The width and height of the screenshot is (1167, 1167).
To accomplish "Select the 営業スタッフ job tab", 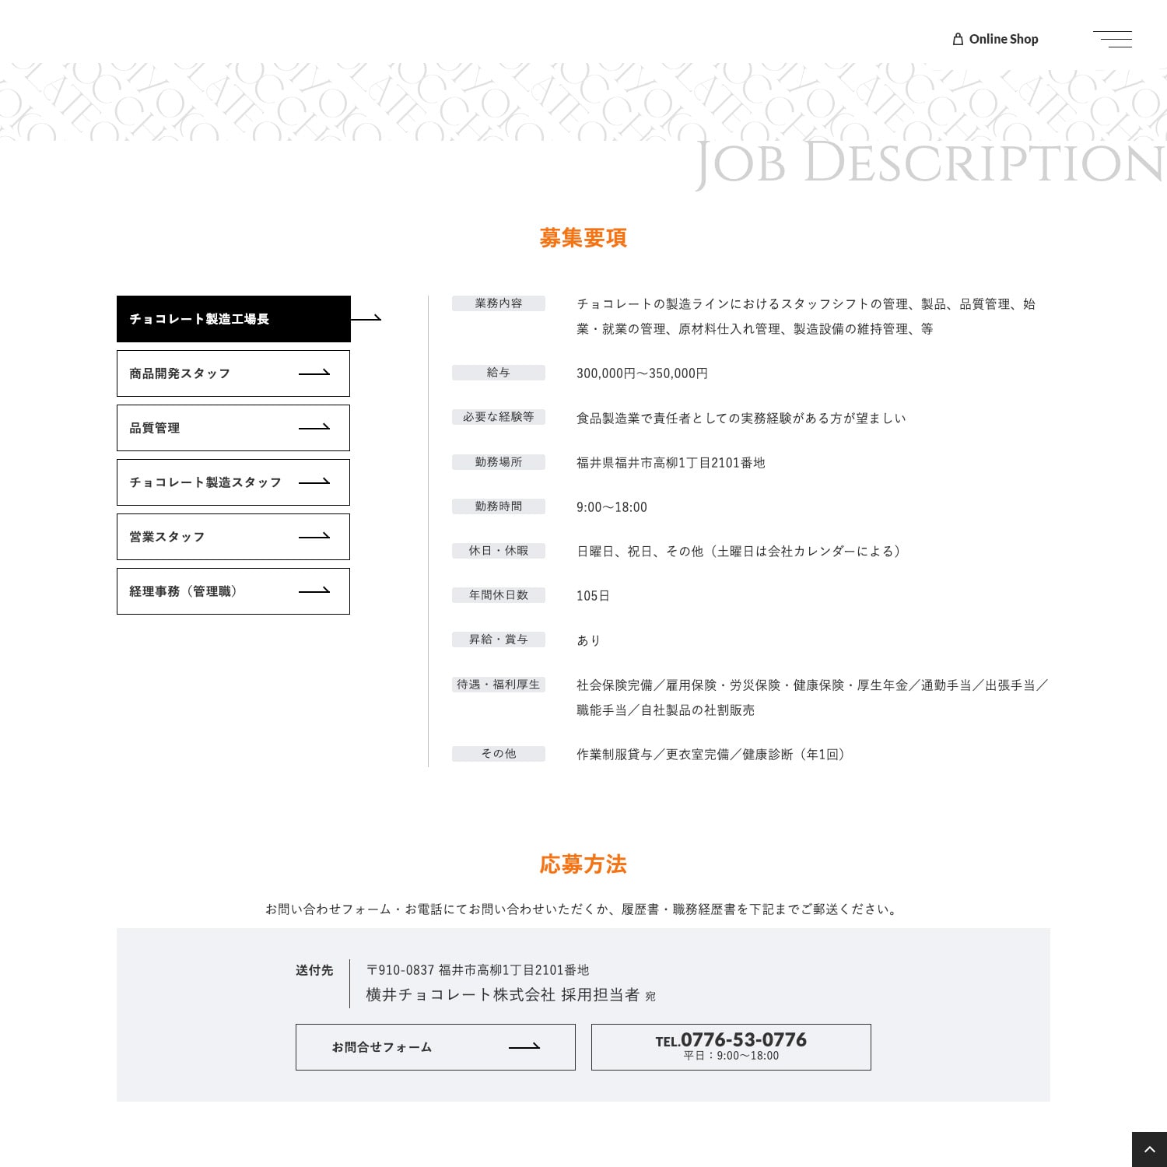I will click(233, 537).
